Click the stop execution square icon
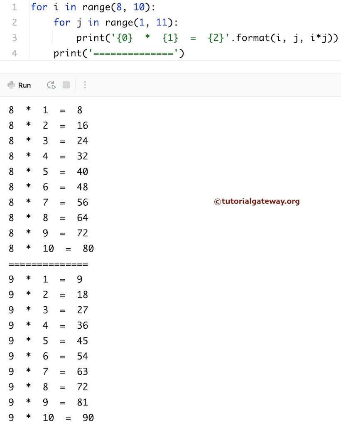 click(x=66, y=85)
